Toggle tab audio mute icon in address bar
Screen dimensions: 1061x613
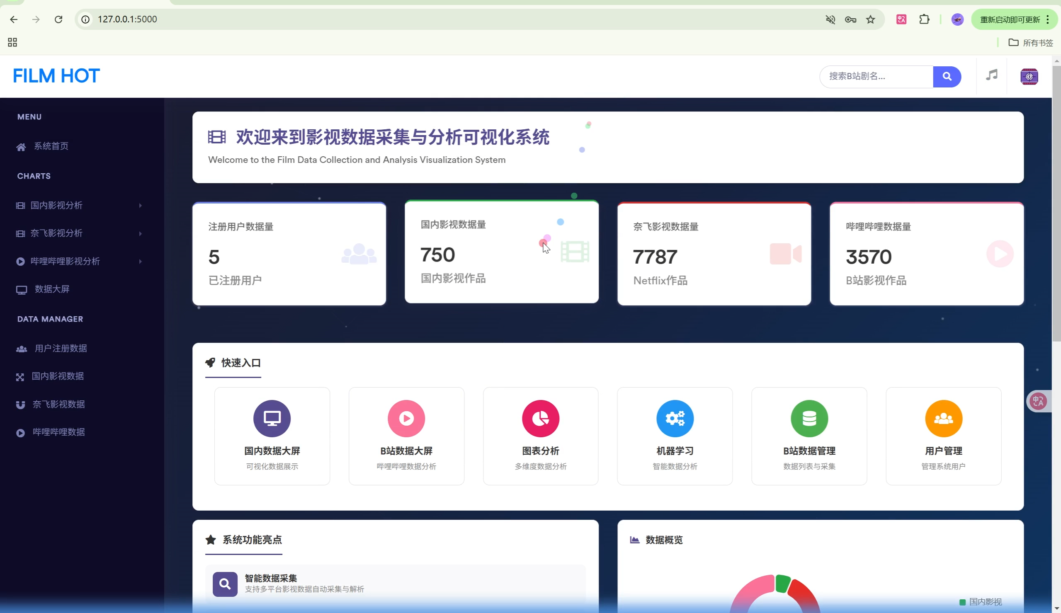[830, 19]
